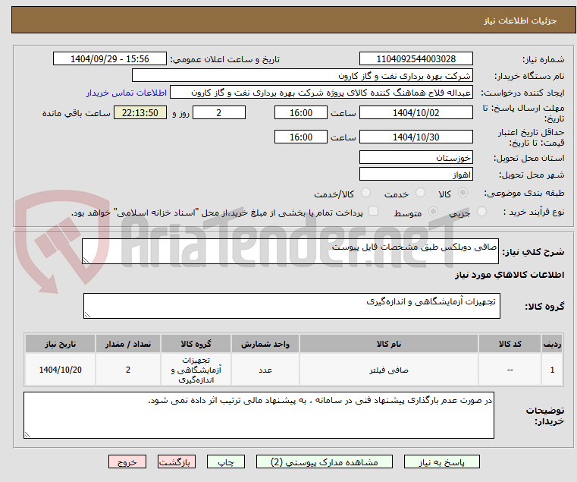Click the 'بازگشت' back button

176,462
